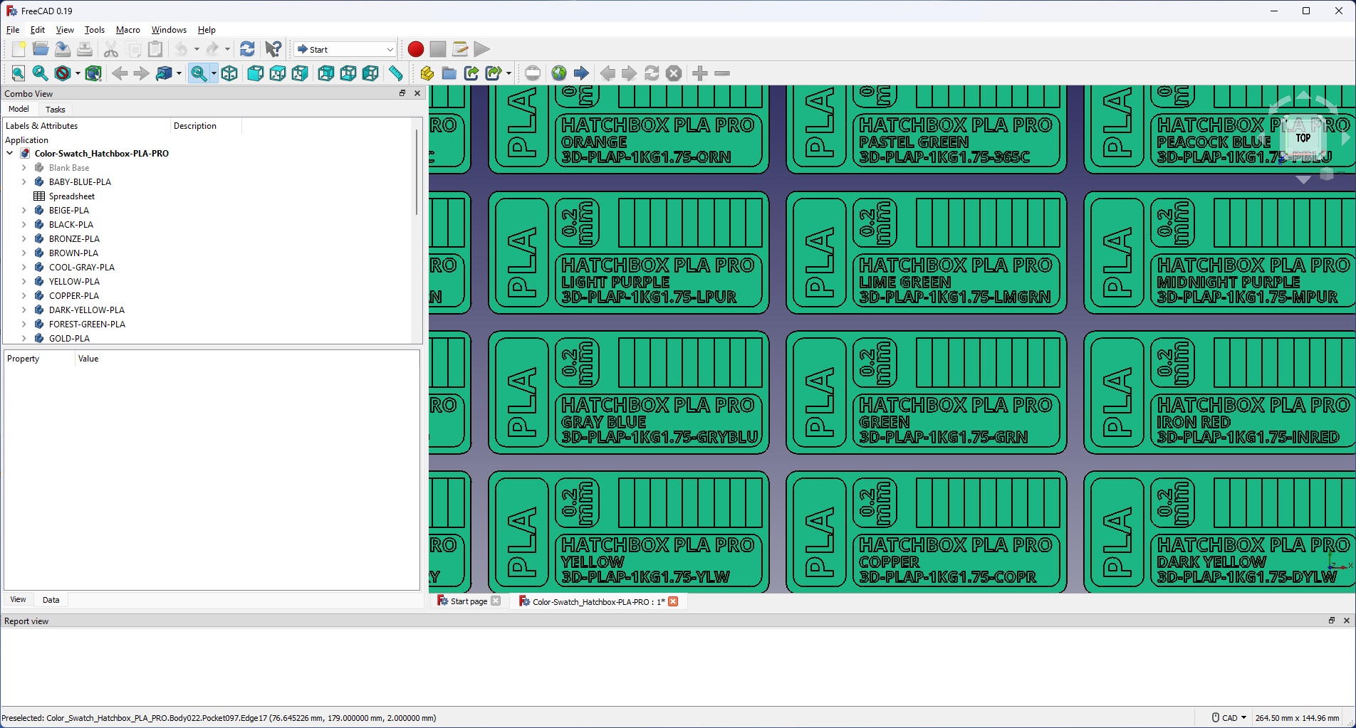
Task: Select the BRONZE-PLA tree item
Action: coord(74,238)
